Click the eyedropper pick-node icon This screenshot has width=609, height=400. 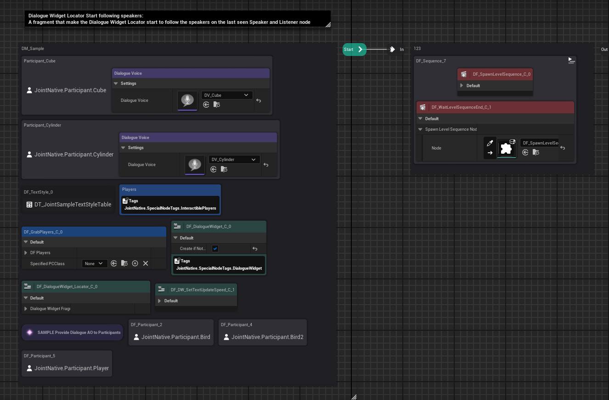[490, 144]
